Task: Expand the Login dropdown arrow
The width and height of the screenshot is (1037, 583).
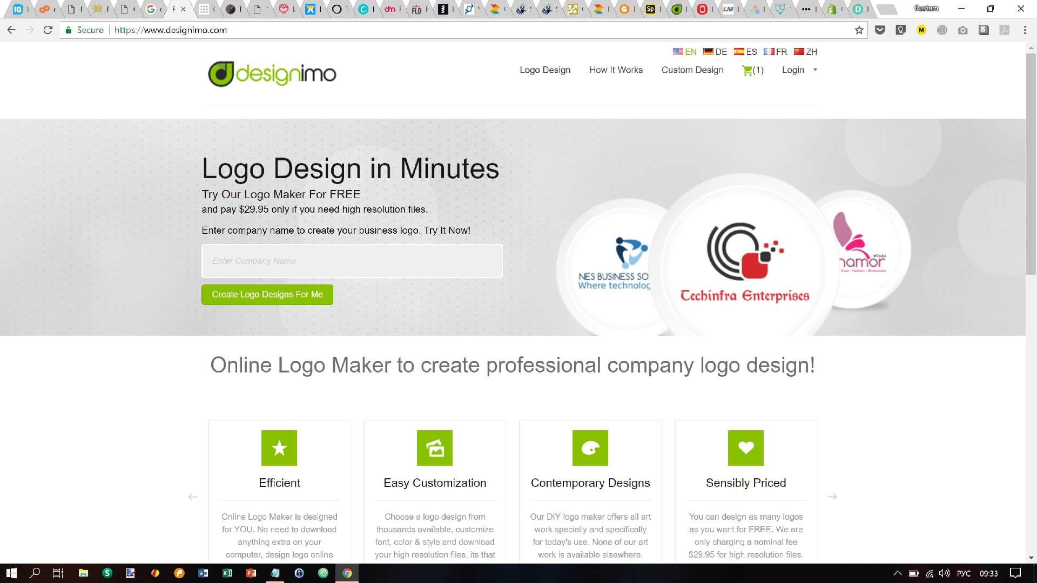Action: tap(815, 70)
